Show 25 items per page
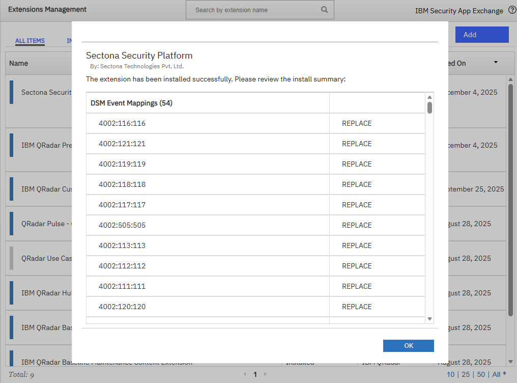Screen dimensions: 517x383 tap(465, 374)
